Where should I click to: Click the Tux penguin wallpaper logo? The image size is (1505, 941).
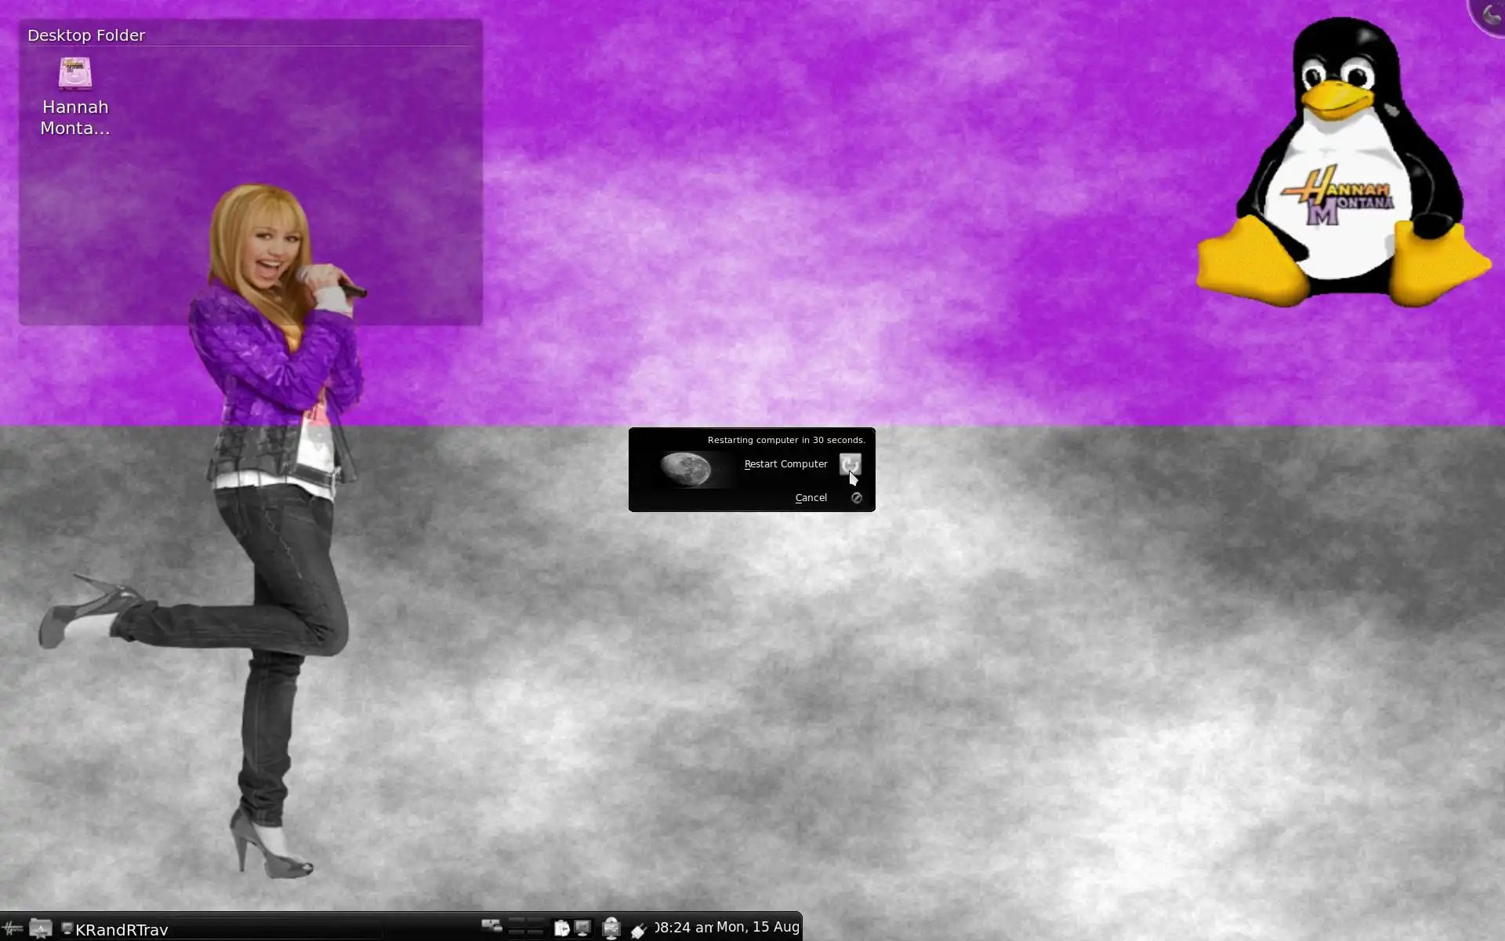pyautogui.click(x=1342, y=165)
